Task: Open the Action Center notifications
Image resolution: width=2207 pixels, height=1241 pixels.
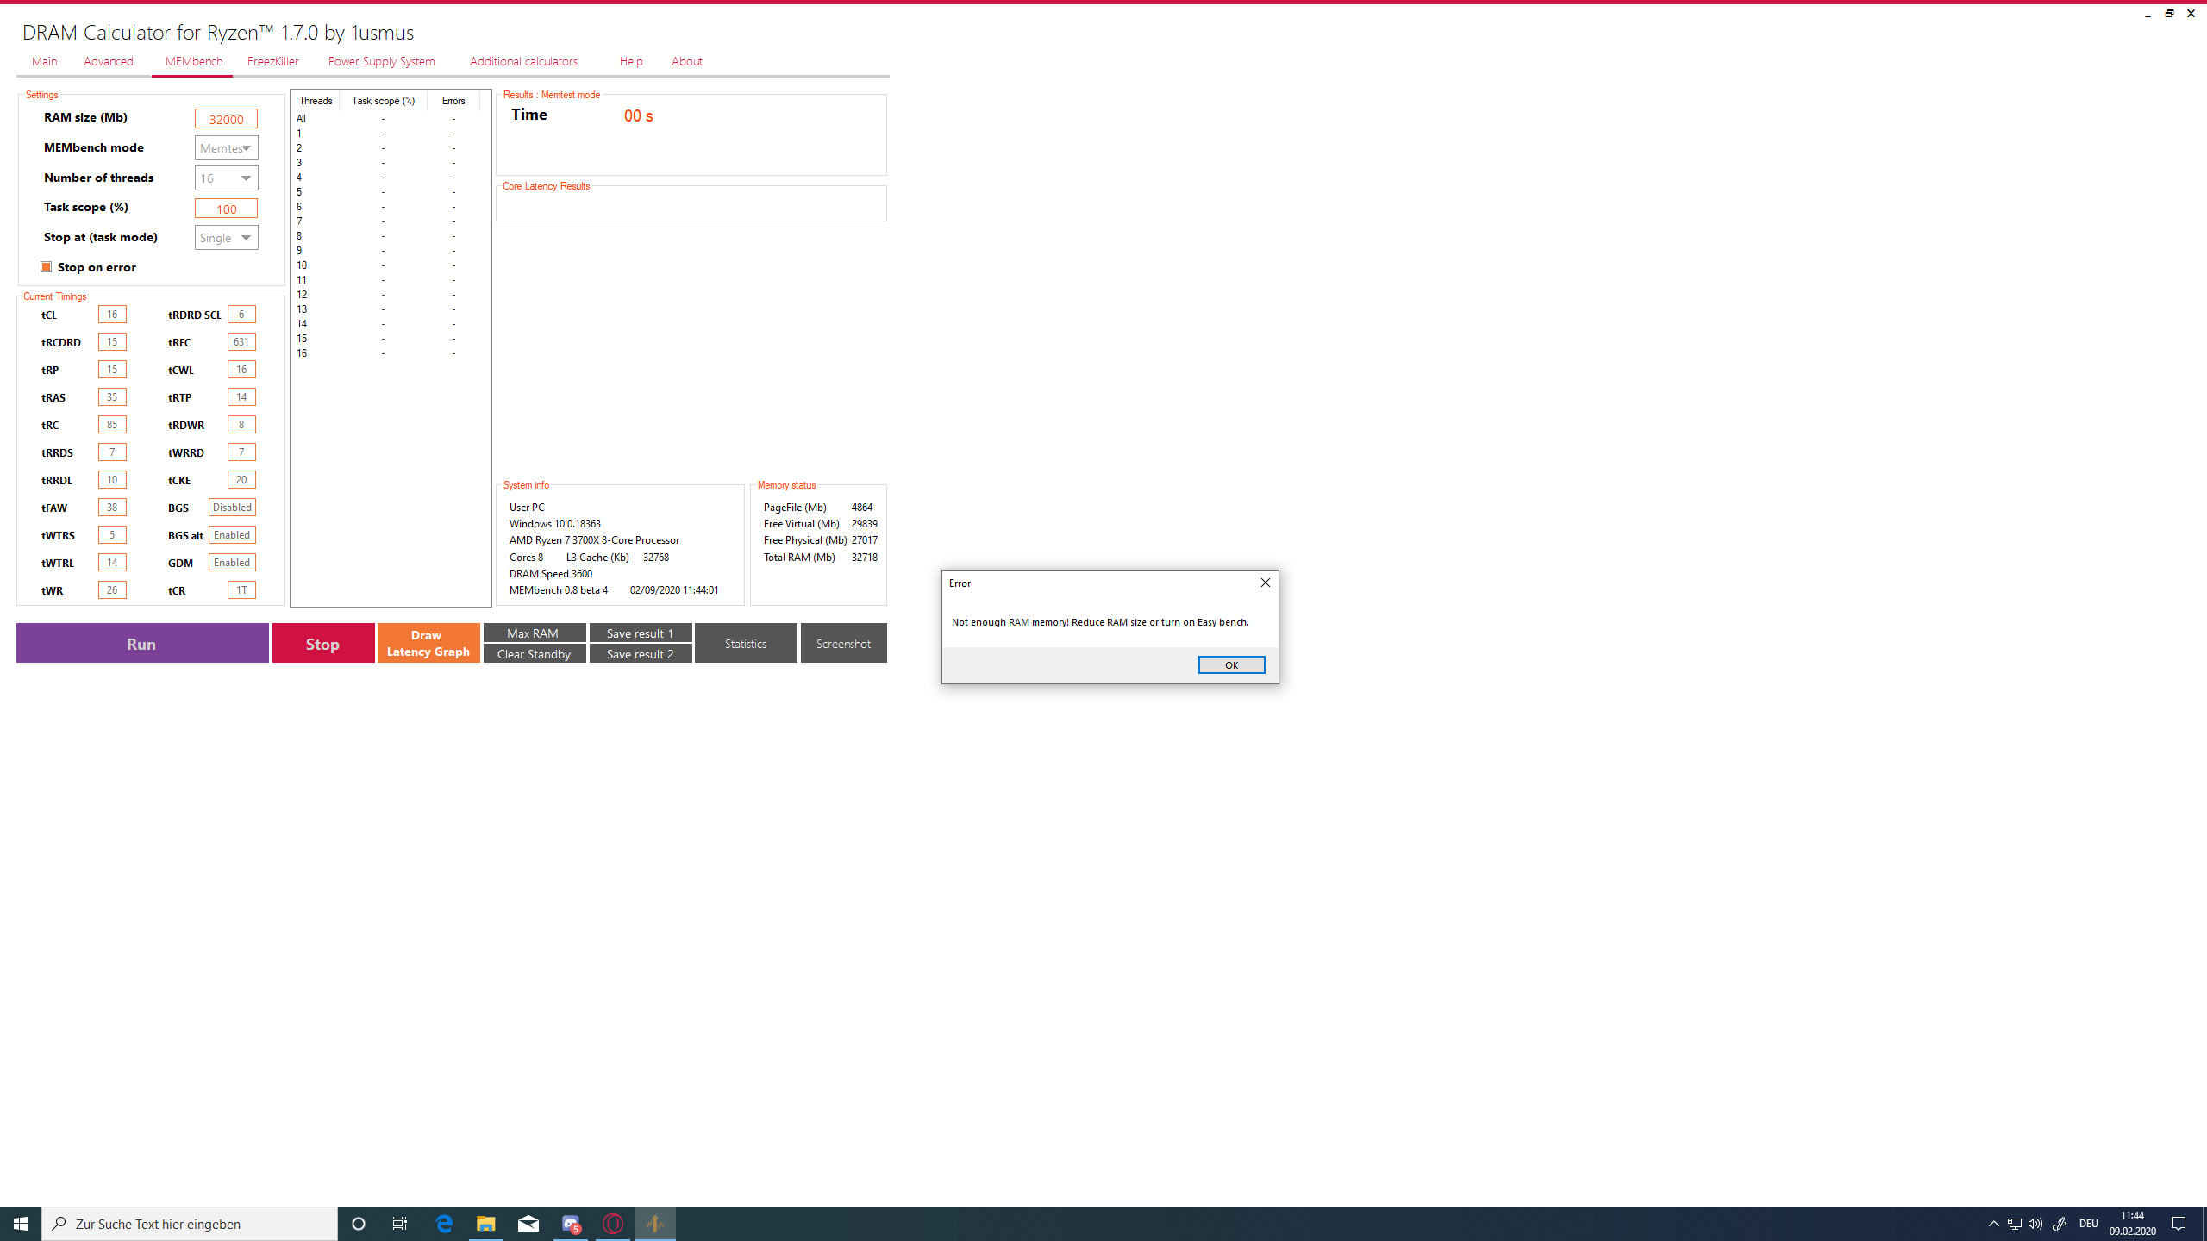Action: 2179,1224
